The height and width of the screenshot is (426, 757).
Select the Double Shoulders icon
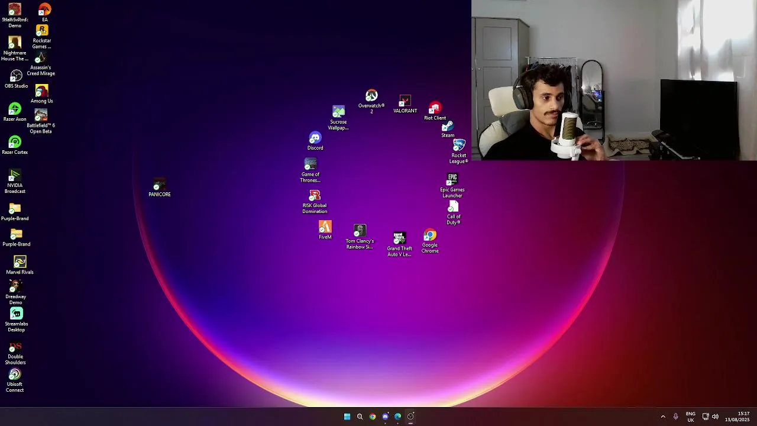point(16,353)
